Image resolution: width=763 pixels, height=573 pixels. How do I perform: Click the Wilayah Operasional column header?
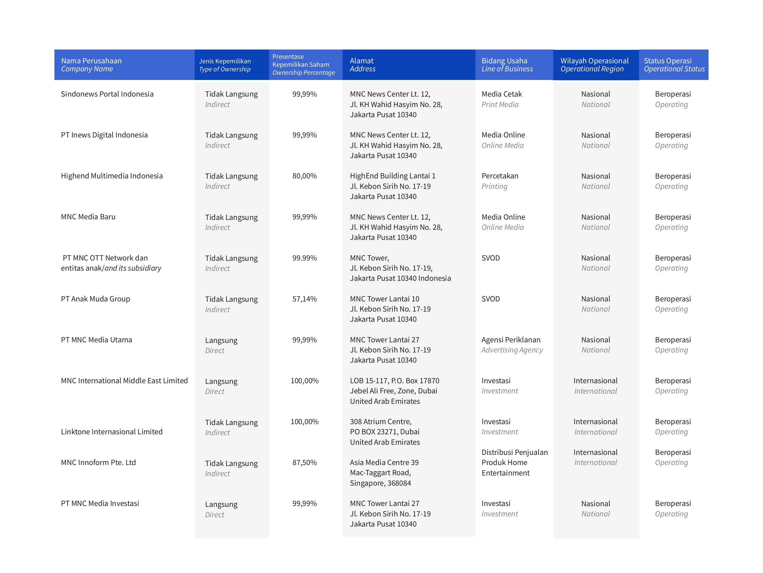coord(596,65)
